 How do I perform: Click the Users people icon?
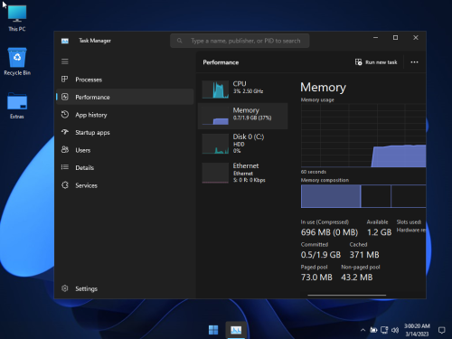point(65,149)
